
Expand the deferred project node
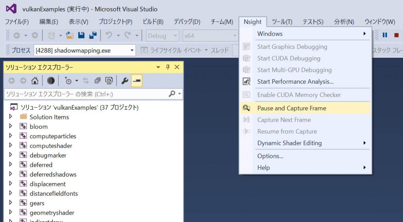click(x=11, y=164)
